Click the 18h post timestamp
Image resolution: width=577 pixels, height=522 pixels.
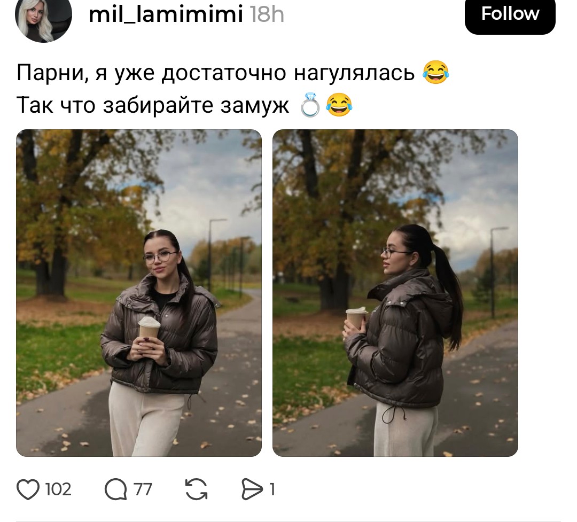click(x=267, y=15)
